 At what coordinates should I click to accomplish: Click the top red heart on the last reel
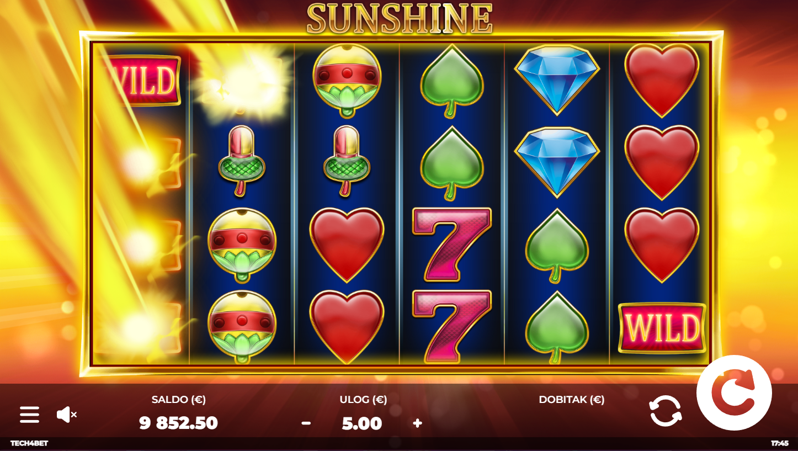662,80
